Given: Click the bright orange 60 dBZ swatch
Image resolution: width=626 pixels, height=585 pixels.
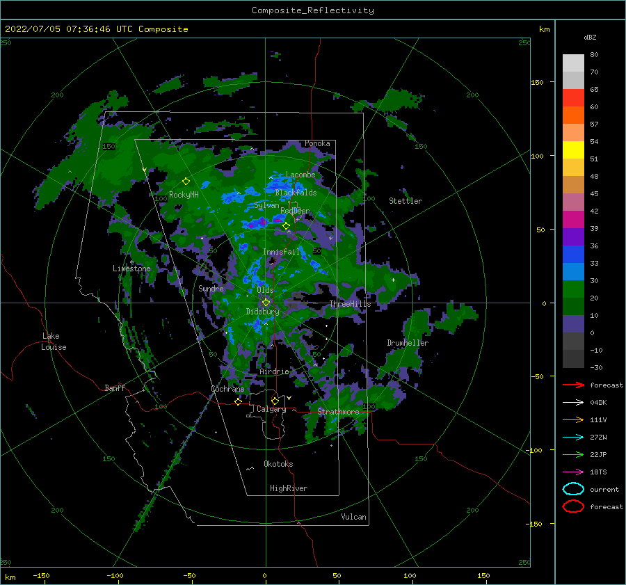Looking at the screenshot, I should (x=573, y=115).
